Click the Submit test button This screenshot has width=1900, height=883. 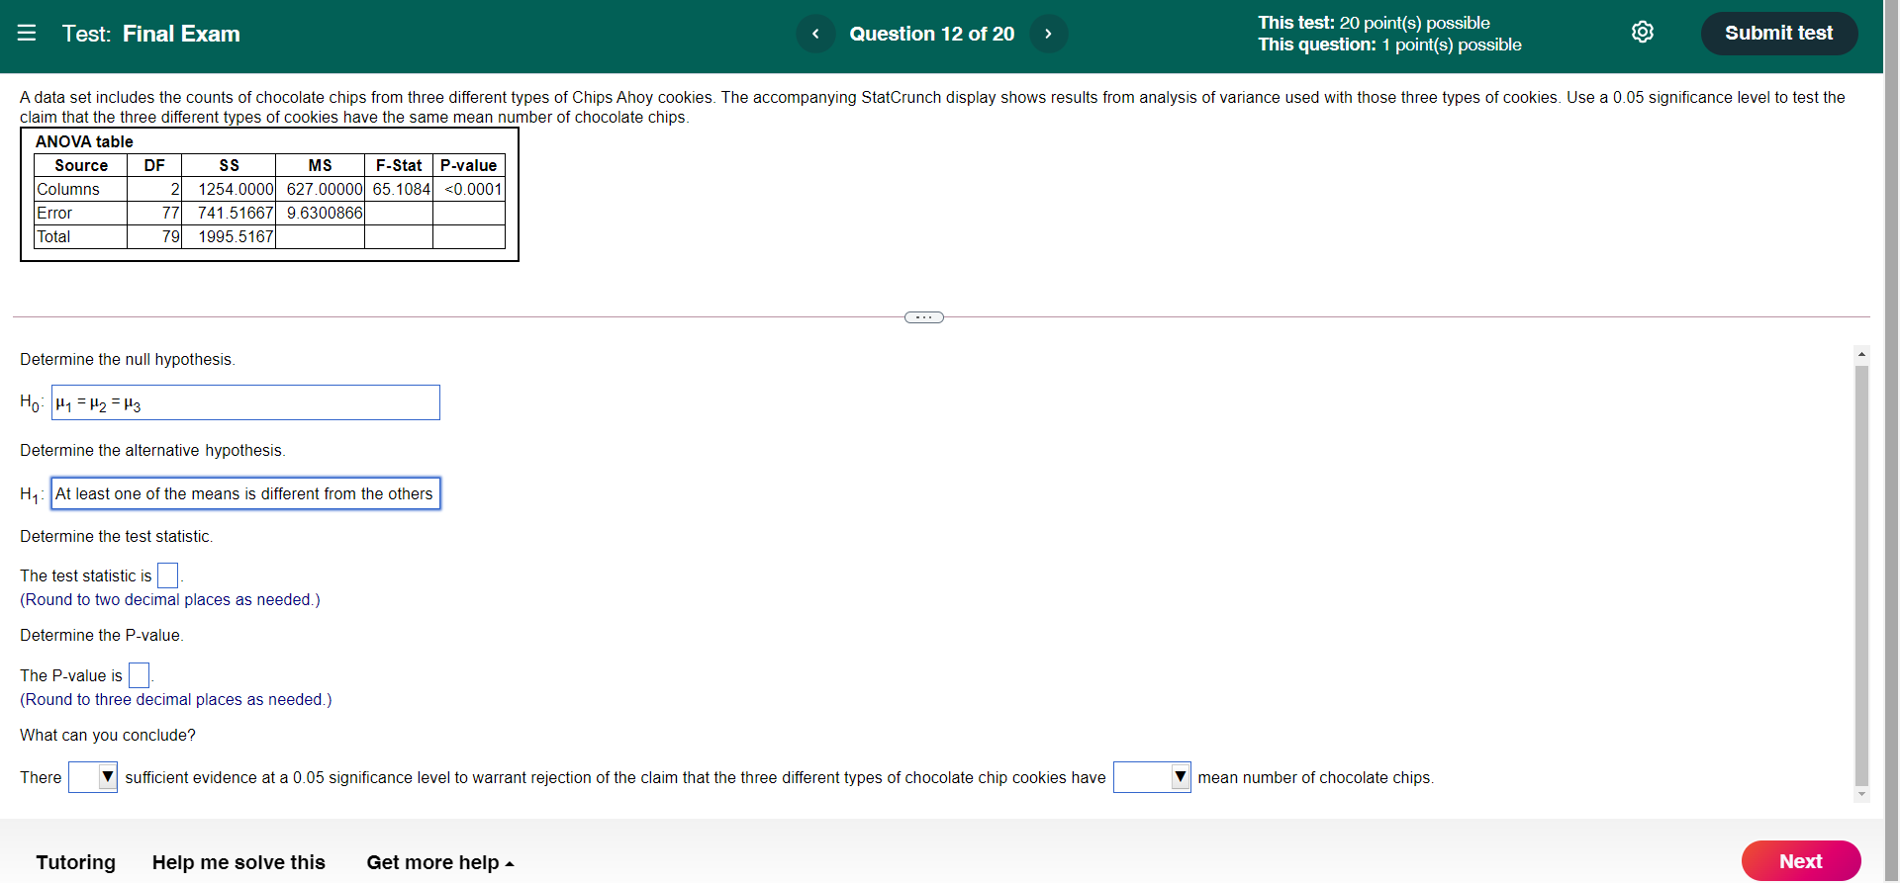(x=1778, y=34)
